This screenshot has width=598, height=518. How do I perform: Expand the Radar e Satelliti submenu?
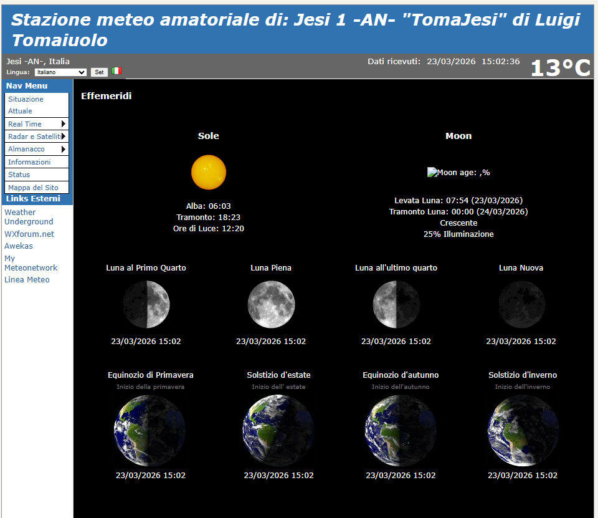(x=37, y=137)
